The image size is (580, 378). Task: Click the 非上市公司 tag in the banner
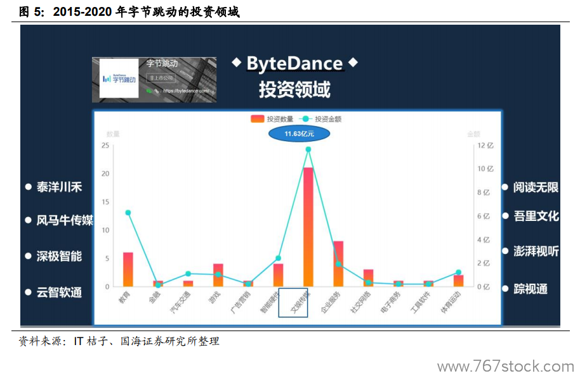[x=161, y=78]
